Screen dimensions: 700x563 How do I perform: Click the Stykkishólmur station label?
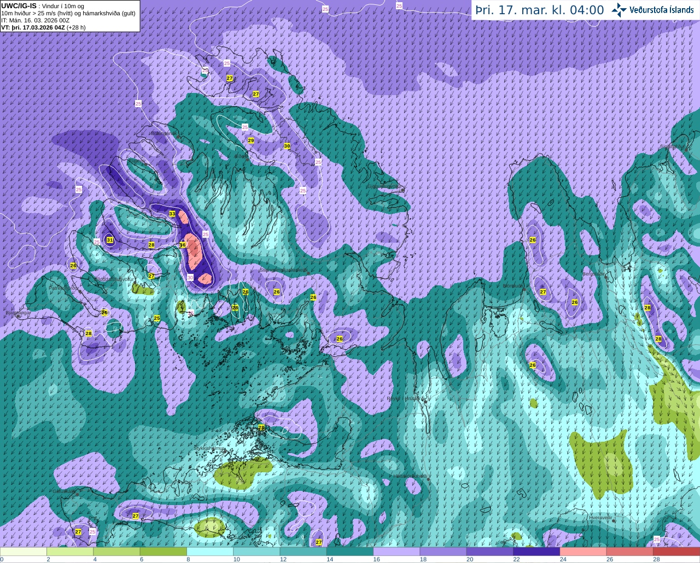point(209,448)
